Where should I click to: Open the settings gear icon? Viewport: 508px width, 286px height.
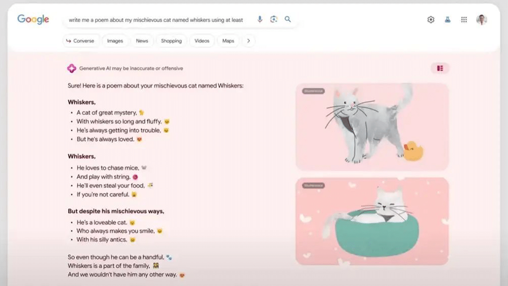[431, 19]
